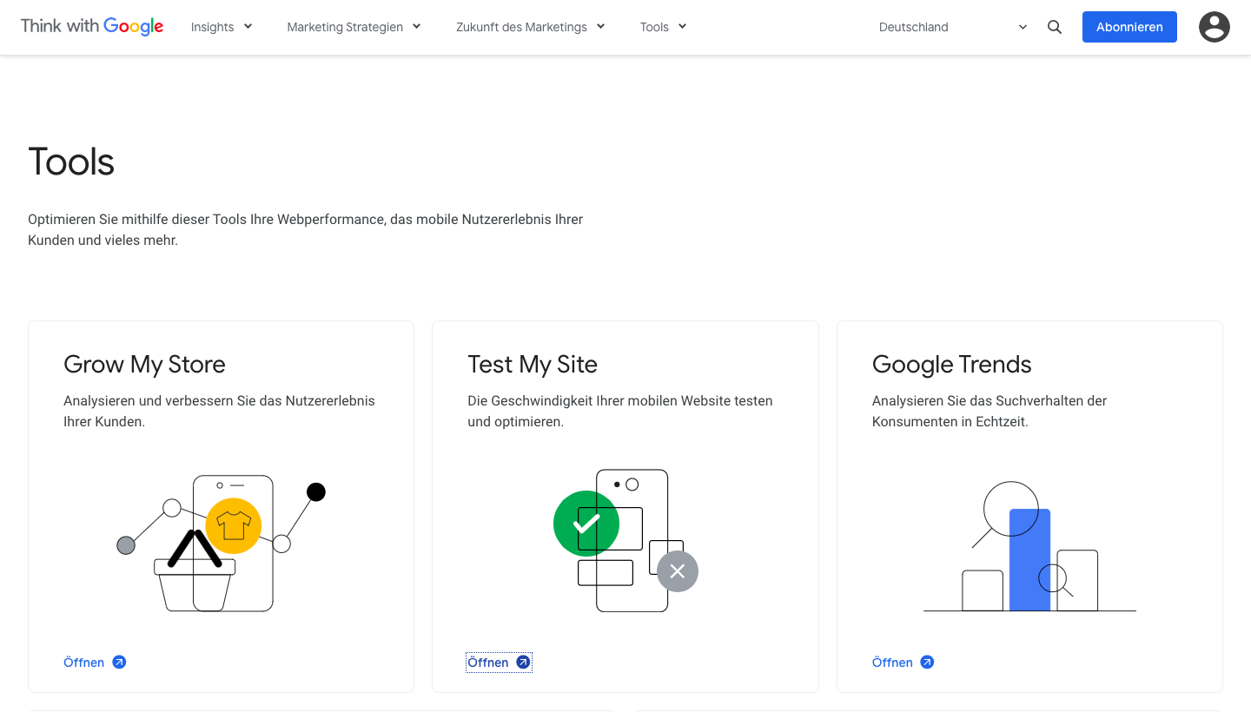Click the Google Trends bar chart illustration
This screenshot has height=712, width=1251.
pos(1029,547)
